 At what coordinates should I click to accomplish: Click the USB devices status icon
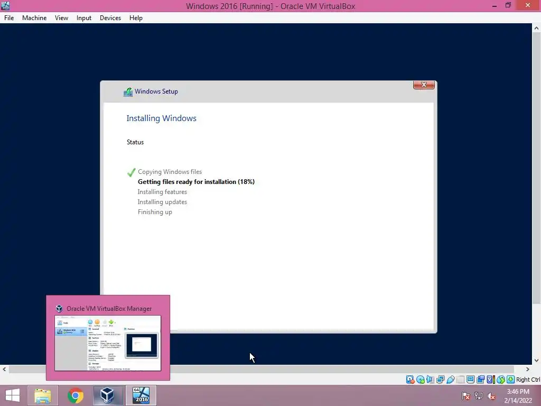(450, 380)
